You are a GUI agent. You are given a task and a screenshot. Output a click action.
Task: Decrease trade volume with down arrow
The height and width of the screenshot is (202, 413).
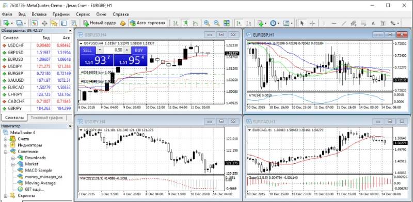pos(100,50)
